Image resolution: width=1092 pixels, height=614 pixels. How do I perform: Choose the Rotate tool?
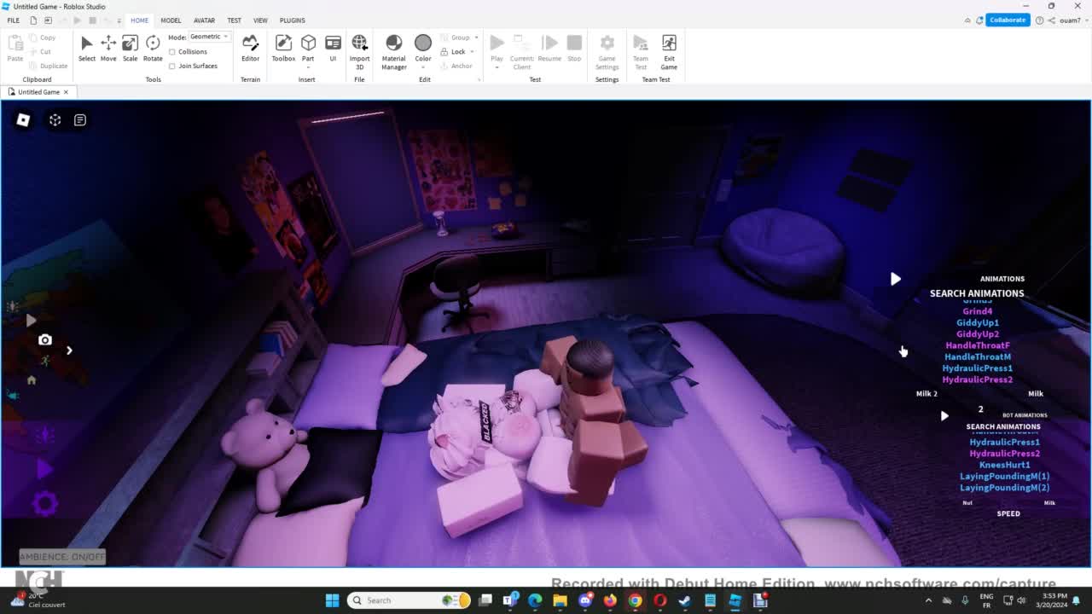pos(153,48)
